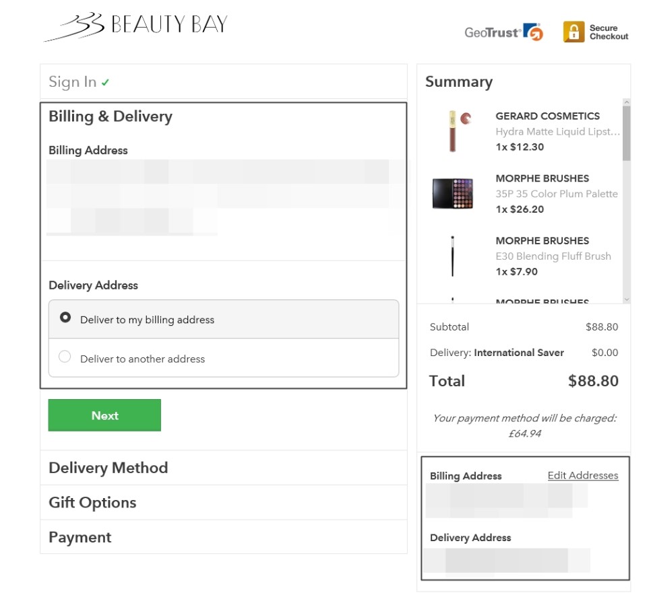Click the GeoTrust security badge
Screen dimensions: 651x599
pos(503,32)
